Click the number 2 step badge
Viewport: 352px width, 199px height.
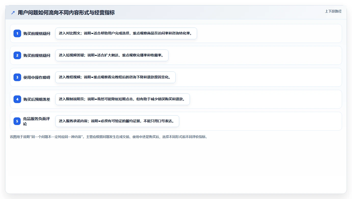coord(17,55)
